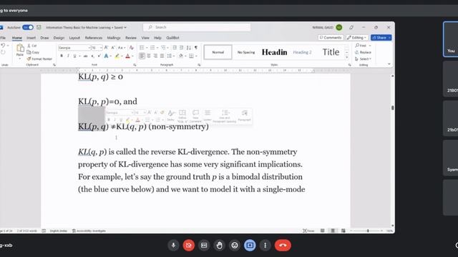This screenshot has width=458, height=257.
Task: Open the Layout tab
Action: (74, 38)
